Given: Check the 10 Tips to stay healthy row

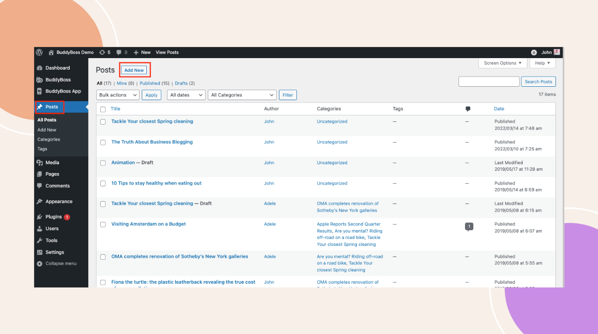Looking at the screenshot, I should tap(103, 184).
